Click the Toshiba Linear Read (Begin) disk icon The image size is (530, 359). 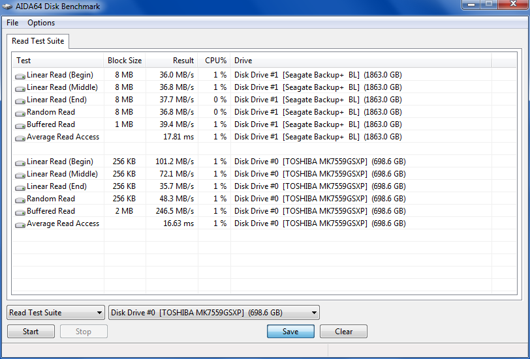20,162
